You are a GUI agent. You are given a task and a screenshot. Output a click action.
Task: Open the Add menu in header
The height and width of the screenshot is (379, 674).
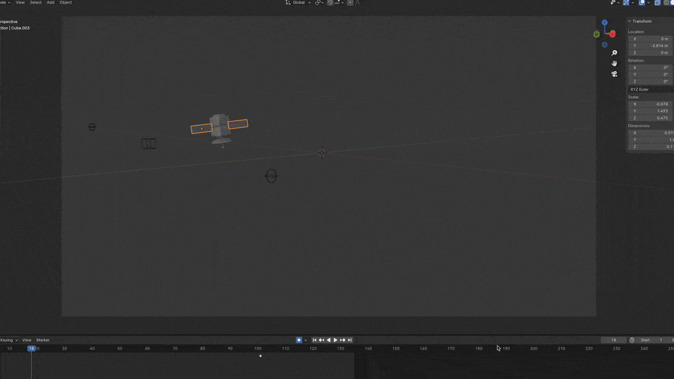[x=51, y=3]
